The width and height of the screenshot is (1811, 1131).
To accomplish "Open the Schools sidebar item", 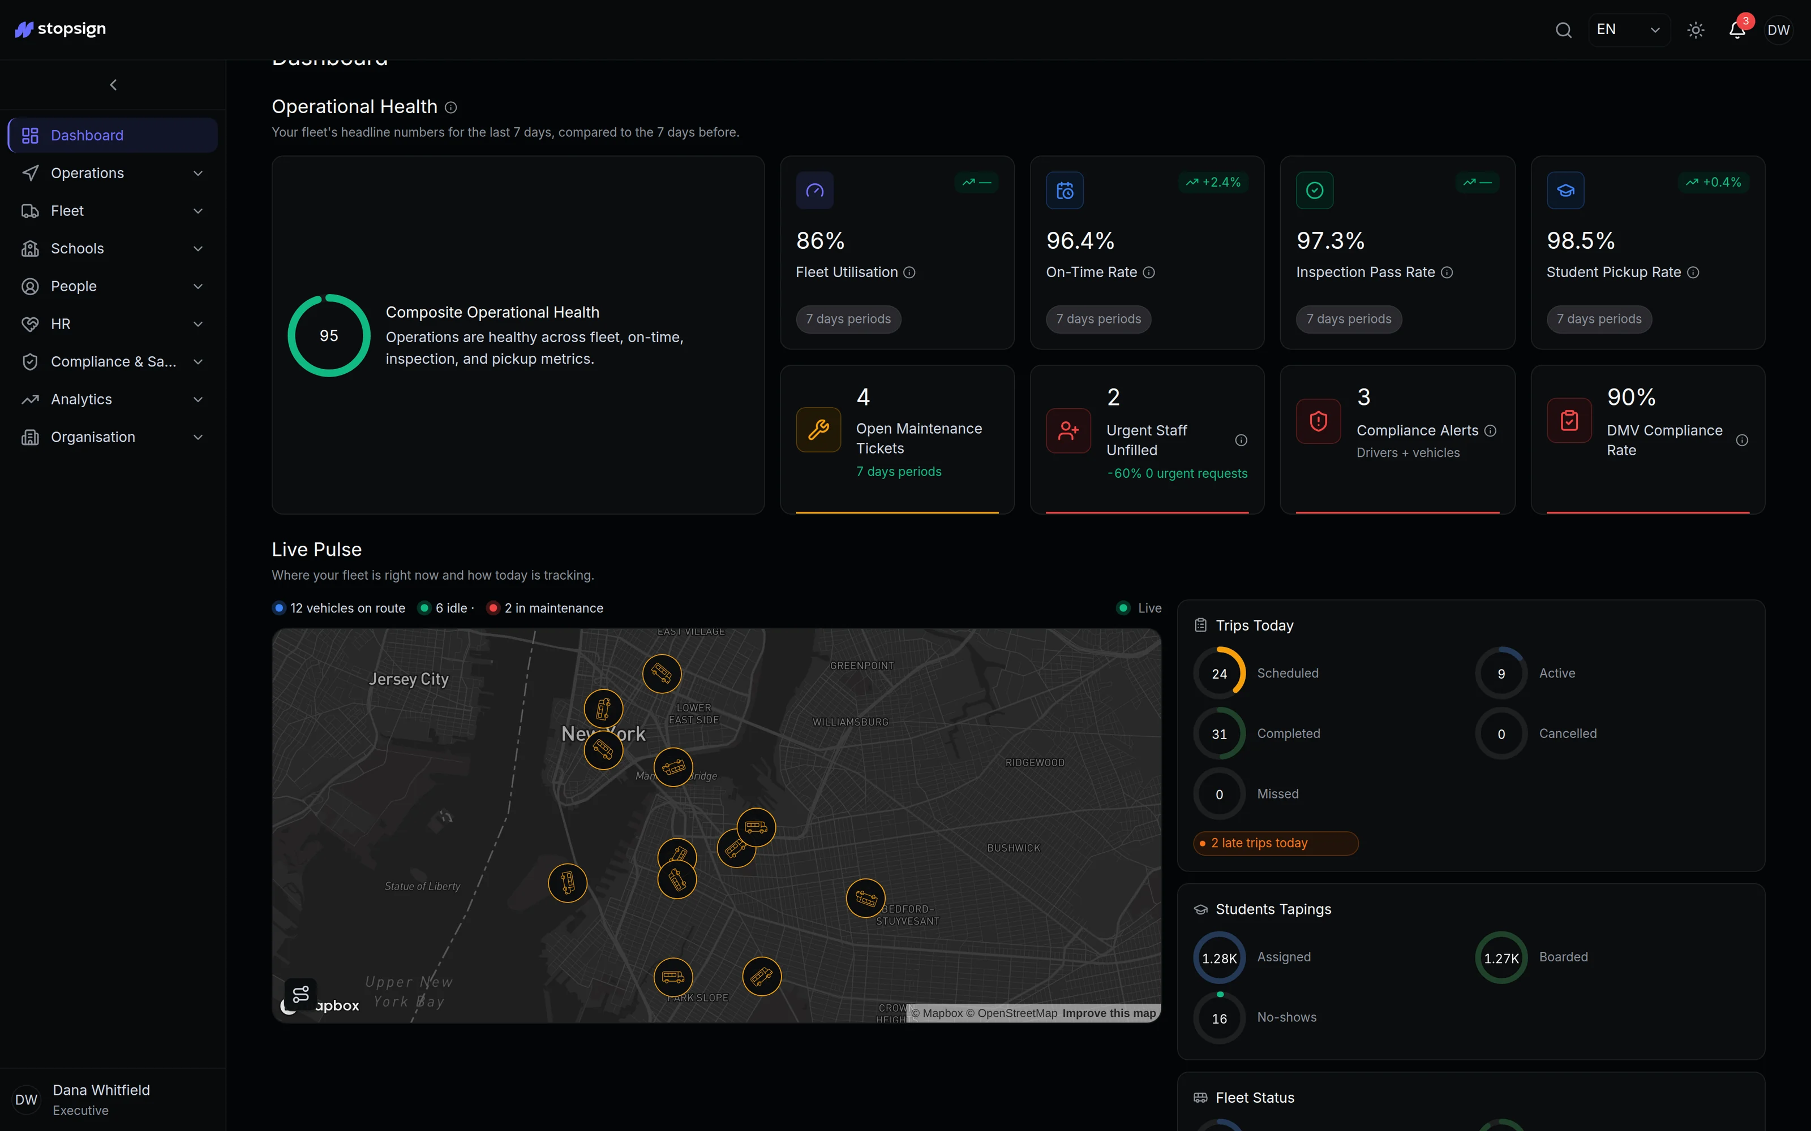I will pyautogui.click(x=113, y=248).
